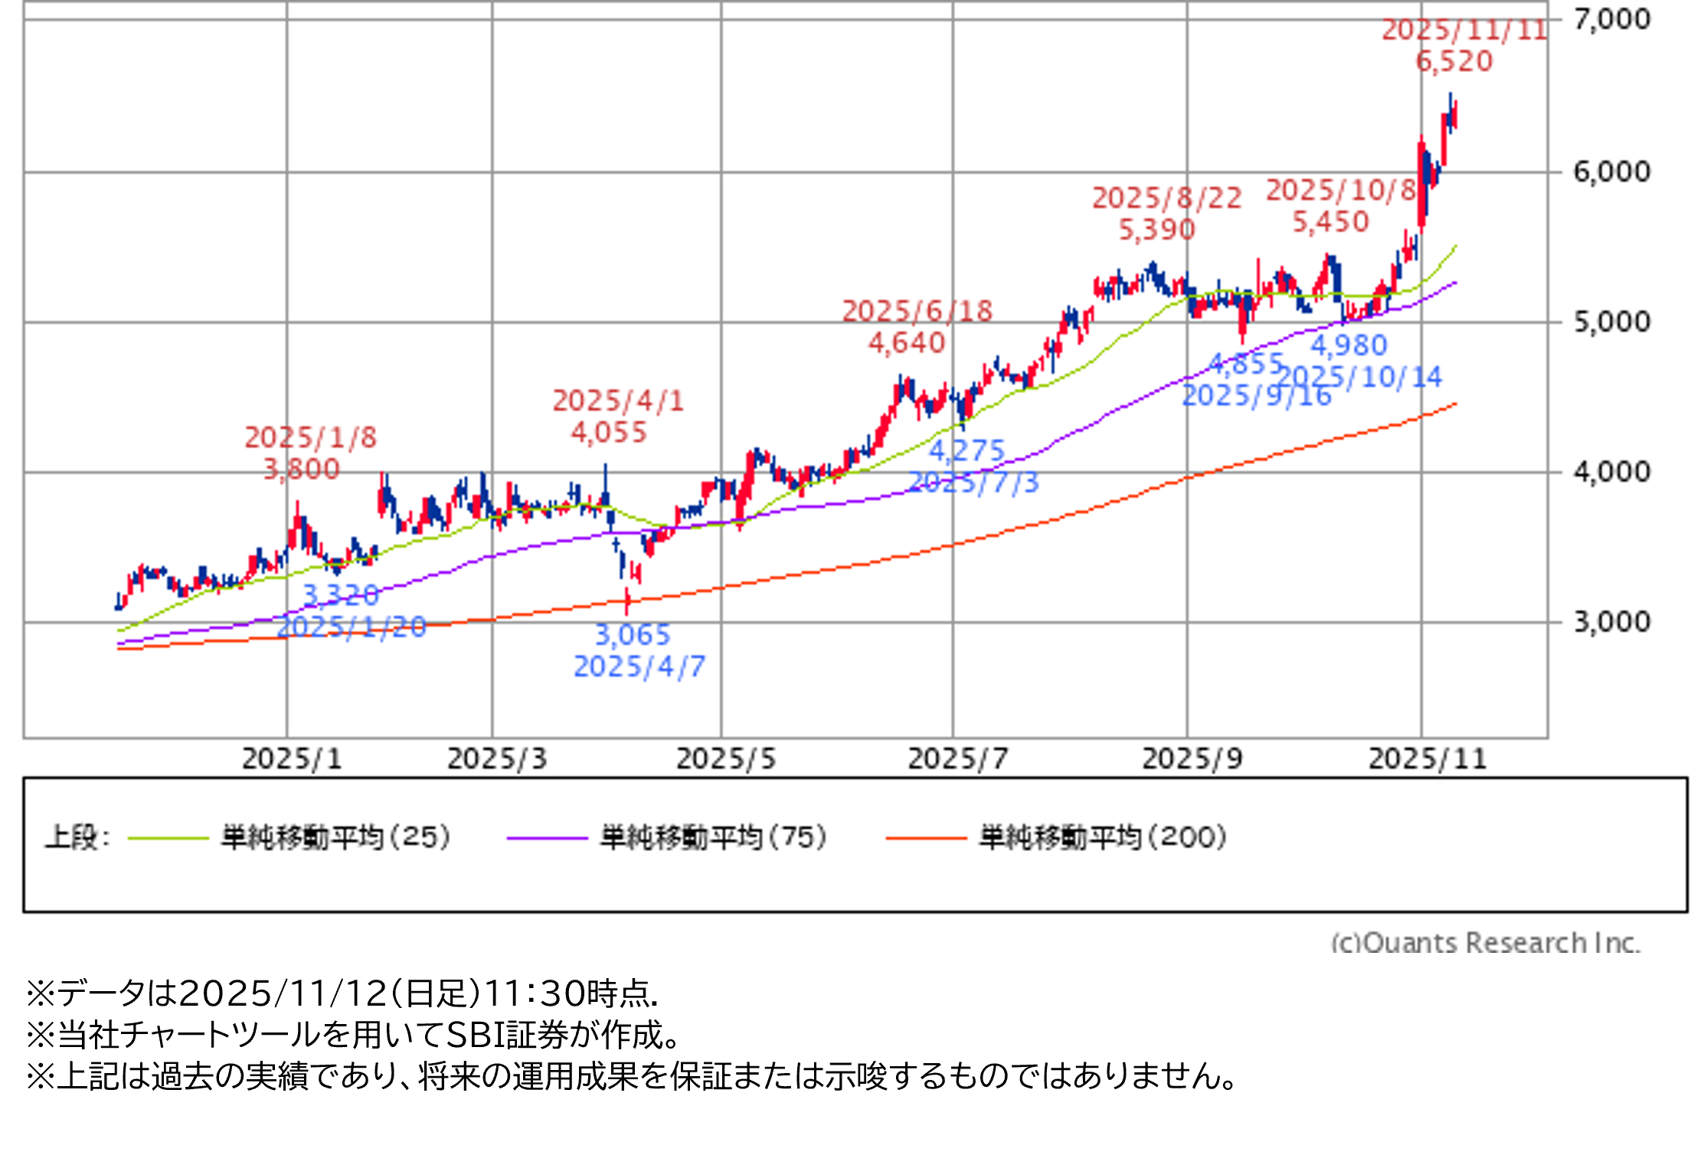Click the 2025/8/22 peak label 5,390
Screen dimensions: 1694x1165
point(1157,229)
